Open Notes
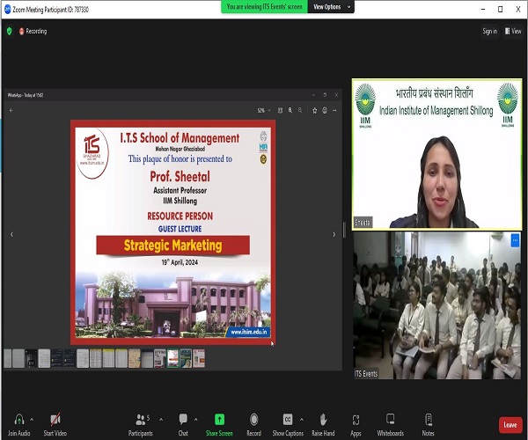The width and height of the screenshot is (528, 440). coord(429,424)
